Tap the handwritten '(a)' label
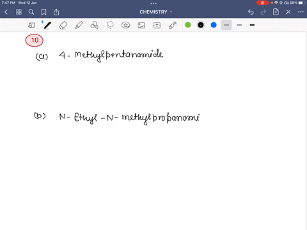Viewport: 307px width, 230px height. (x=42, y=57)
